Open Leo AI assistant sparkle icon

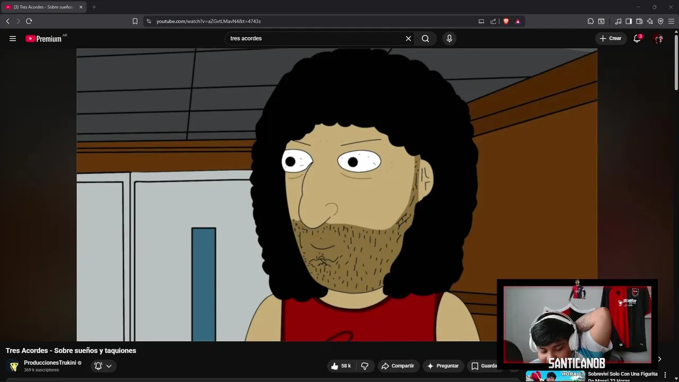650,21
